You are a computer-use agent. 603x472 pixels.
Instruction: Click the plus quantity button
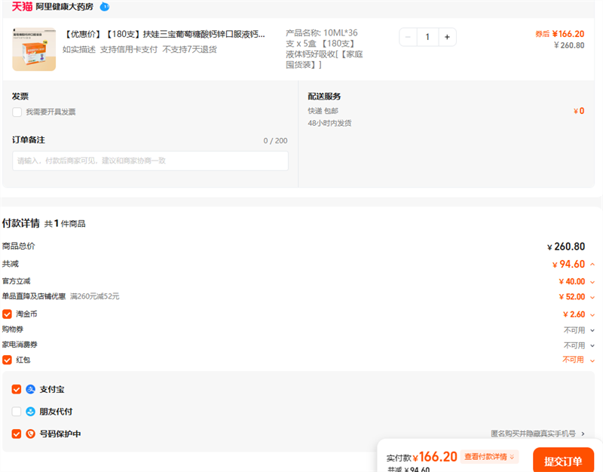[x=447, y=37]
